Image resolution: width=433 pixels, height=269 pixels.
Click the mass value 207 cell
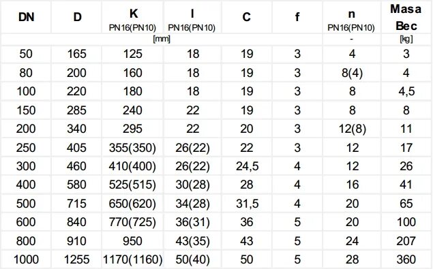(x=406, y=241)
